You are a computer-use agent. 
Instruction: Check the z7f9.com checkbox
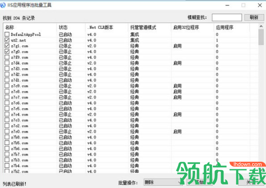pyautogui.click(x=7, y=57)
